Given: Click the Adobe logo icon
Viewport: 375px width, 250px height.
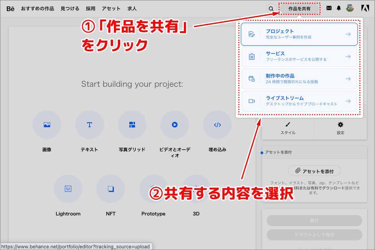Looking at the screenshot, I should point(365,8).
